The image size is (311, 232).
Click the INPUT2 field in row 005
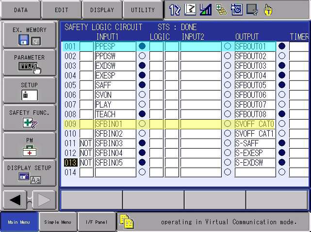pos(201,85)
